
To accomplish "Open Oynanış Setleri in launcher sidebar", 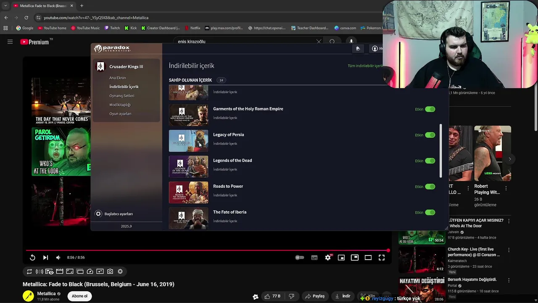I will click(122, 96).
